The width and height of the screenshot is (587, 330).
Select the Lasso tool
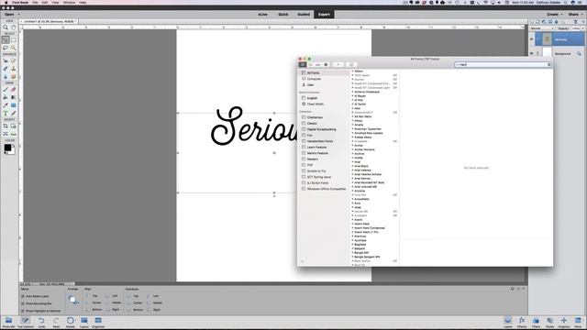point(6,48)
